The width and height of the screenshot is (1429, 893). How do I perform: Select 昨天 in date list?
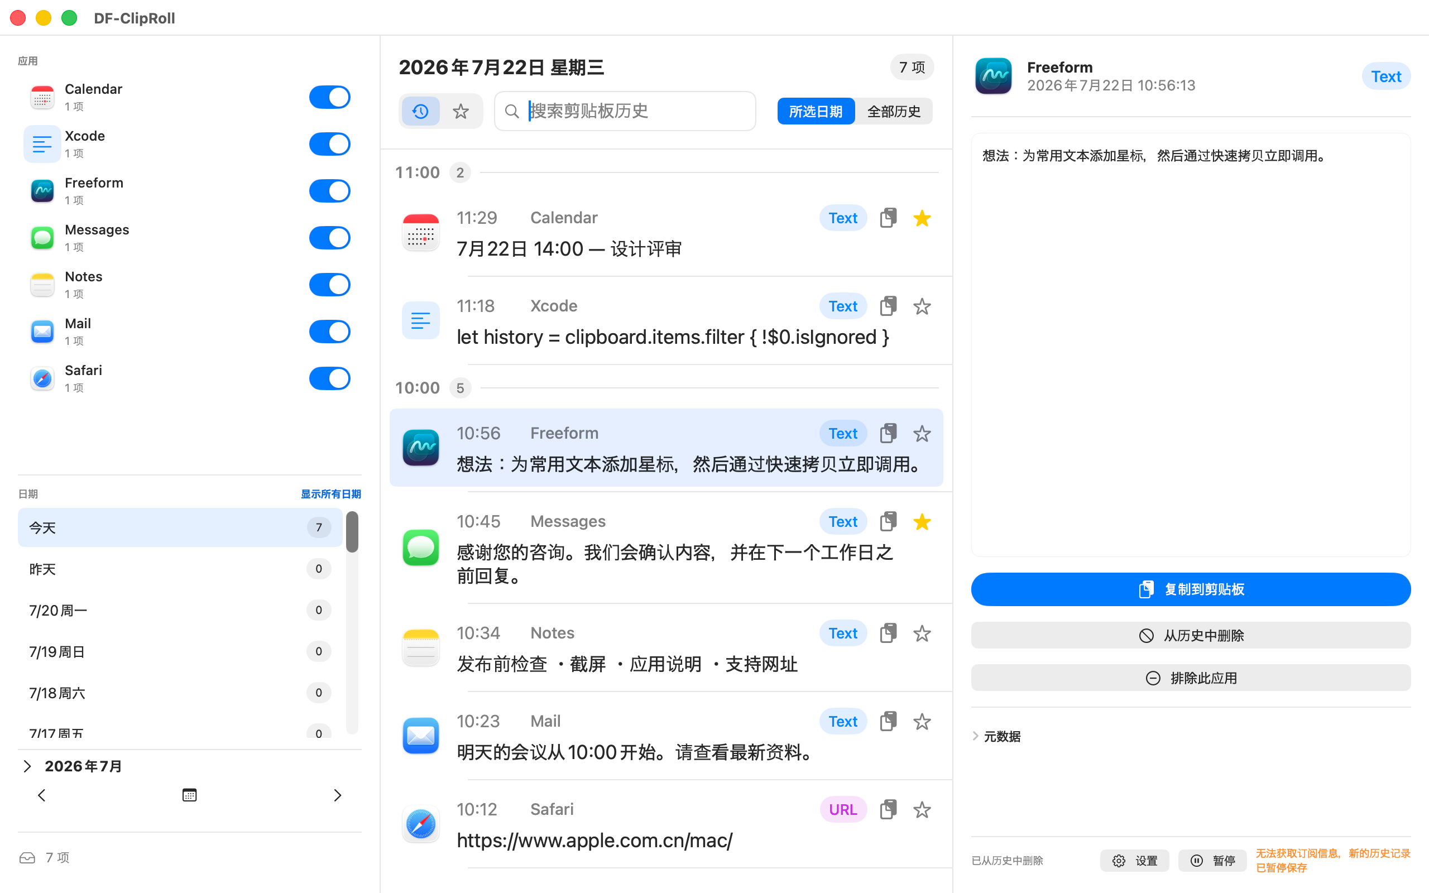[180, 569]
